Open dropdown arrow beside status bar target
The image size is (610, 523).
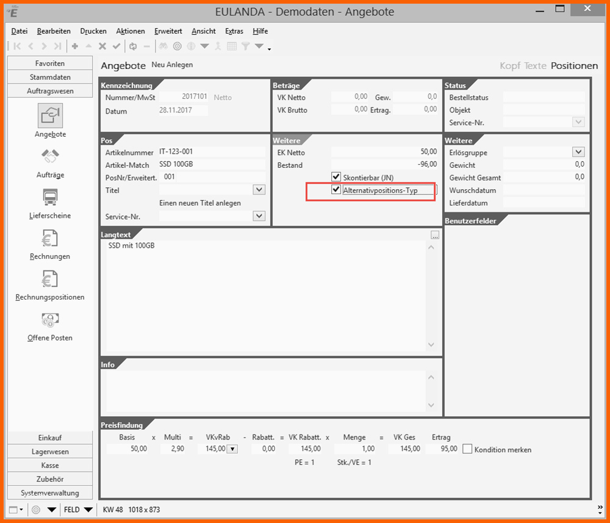(52, 510)
